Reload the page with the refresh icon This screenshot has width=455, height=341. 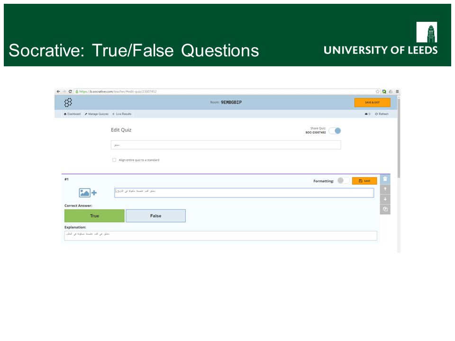[70, 91]
